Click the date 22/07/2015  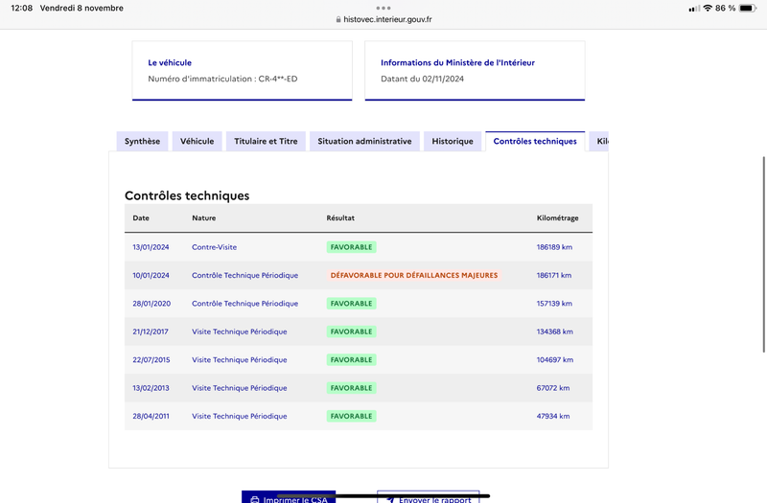point(151,360)
